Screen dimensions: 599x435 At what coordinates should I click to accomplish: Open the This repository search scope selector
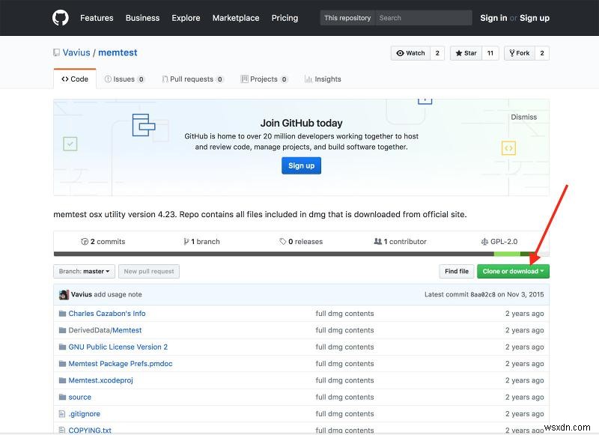[347, 18]
